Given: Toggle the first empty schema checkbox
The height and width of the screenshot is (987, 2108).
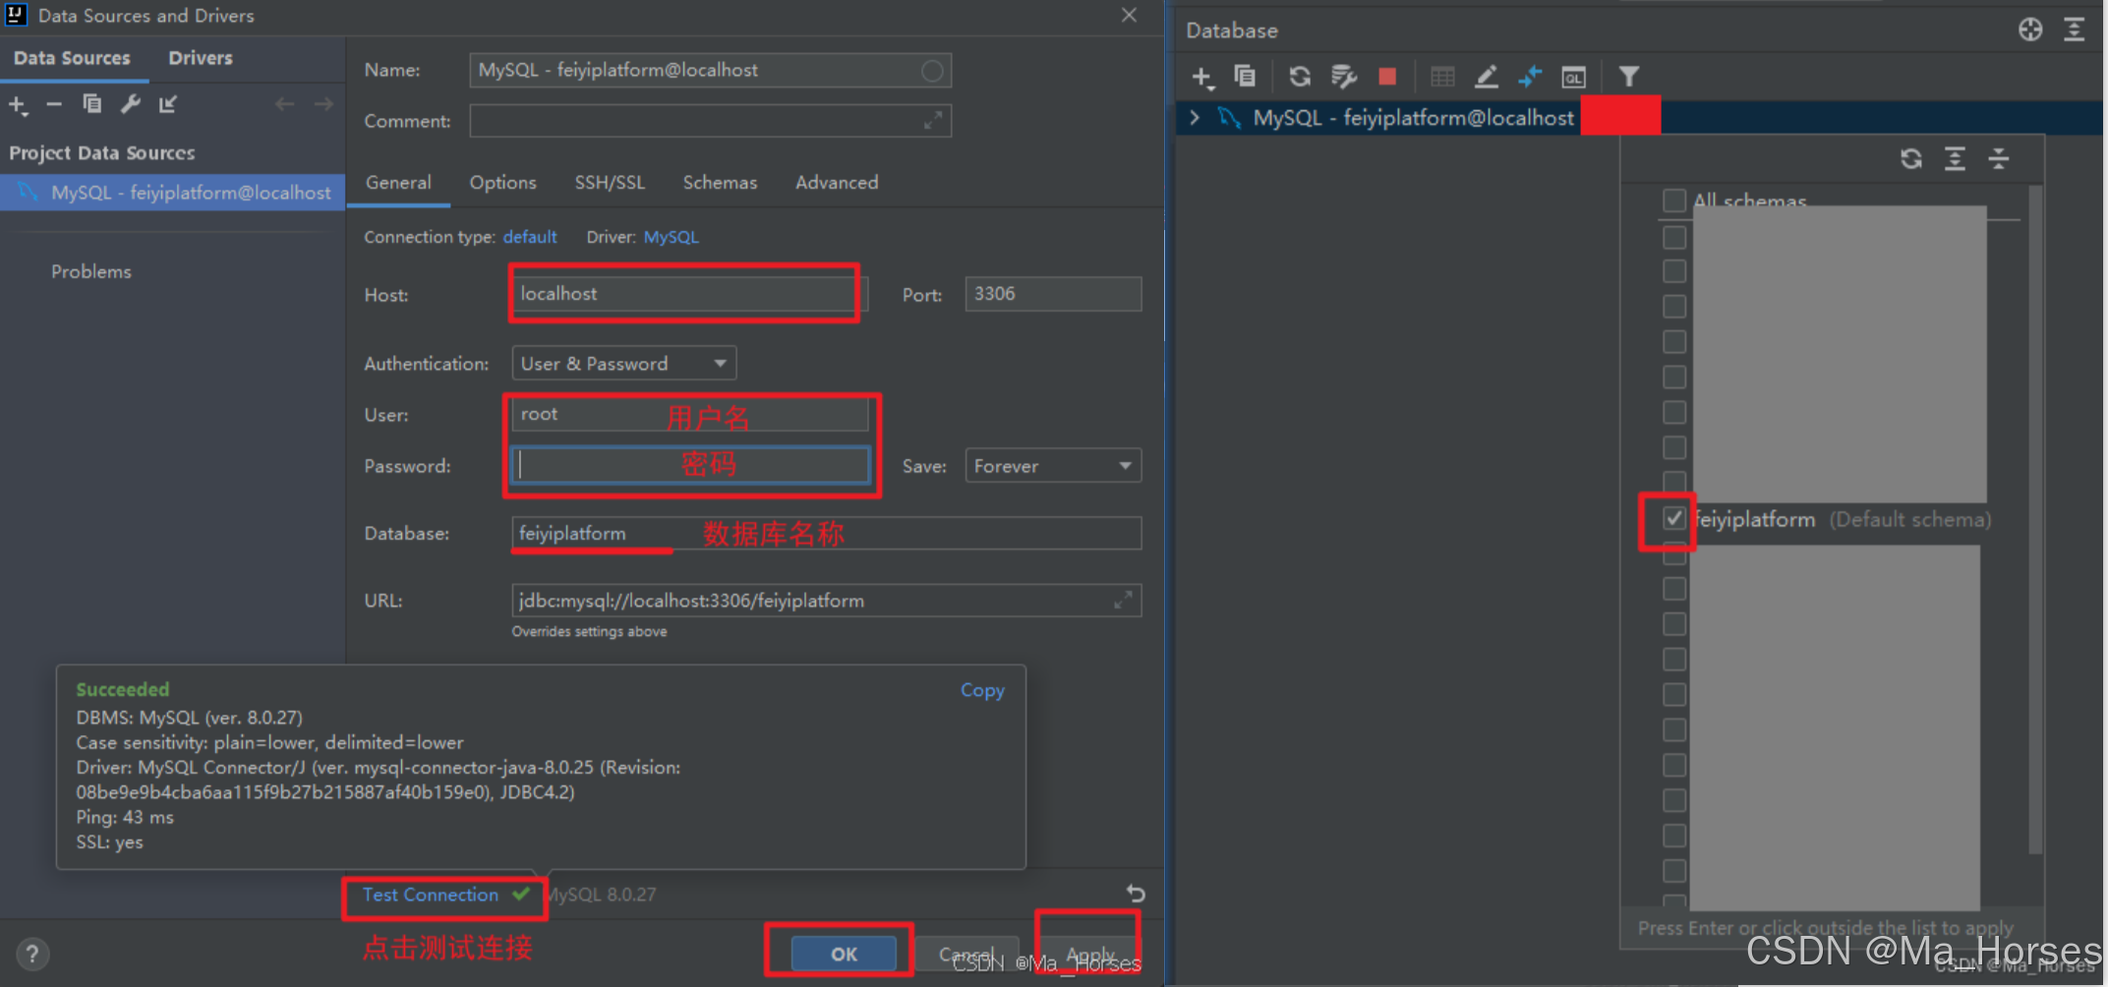Looking at the screenshot, I should tap(1673, 236).
